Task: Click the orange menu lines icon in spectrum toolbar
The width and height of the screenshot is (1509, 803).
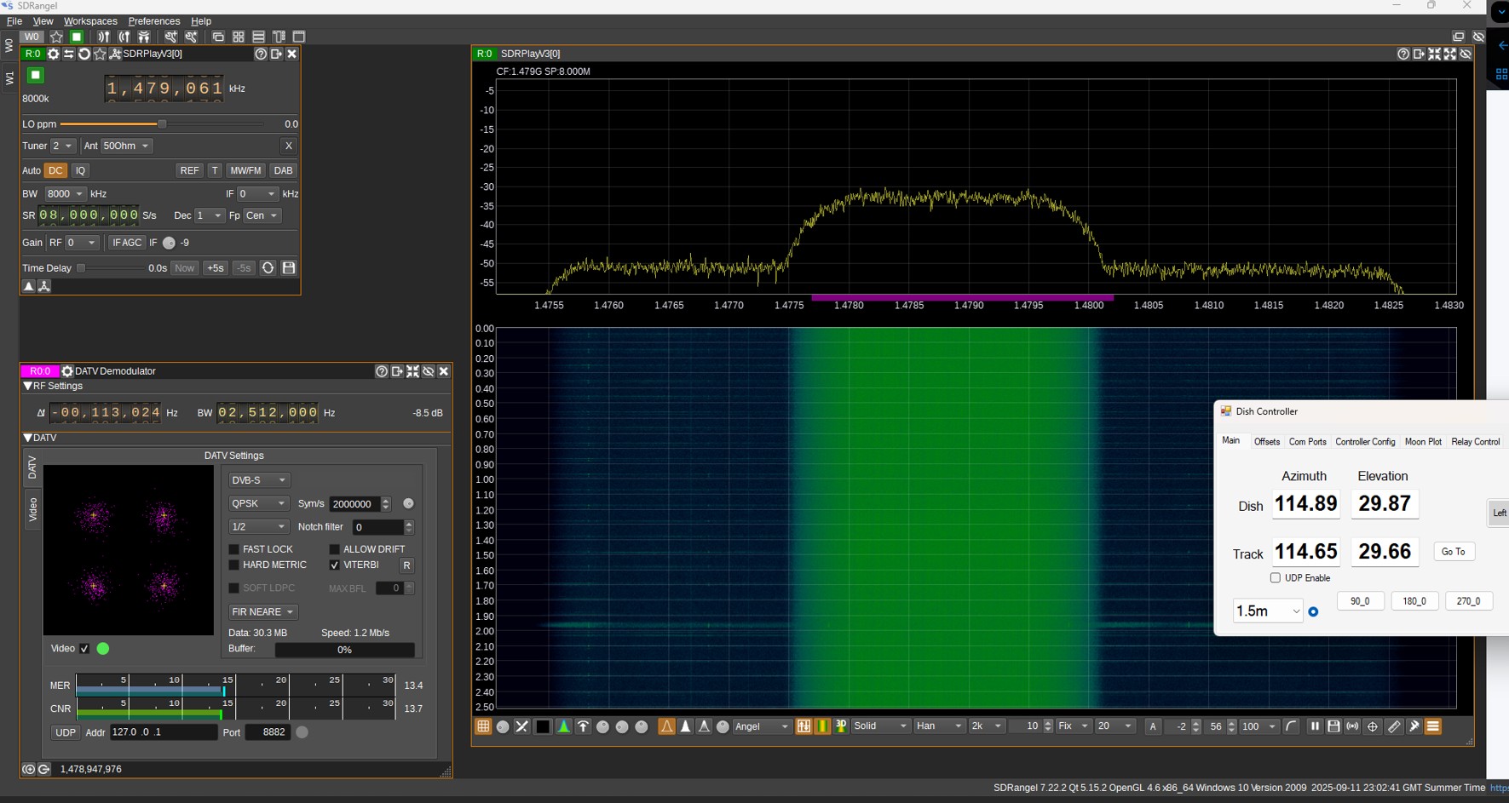Action: tap(1433, 726)
